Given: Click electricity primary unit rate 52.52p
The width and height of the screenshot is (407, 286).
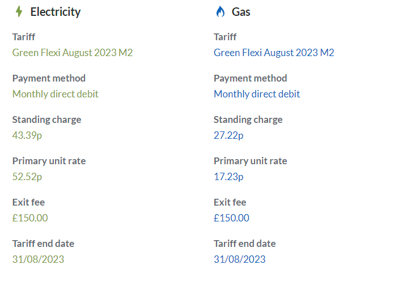Looking at the screenshot, I should [x=27, y=177].
